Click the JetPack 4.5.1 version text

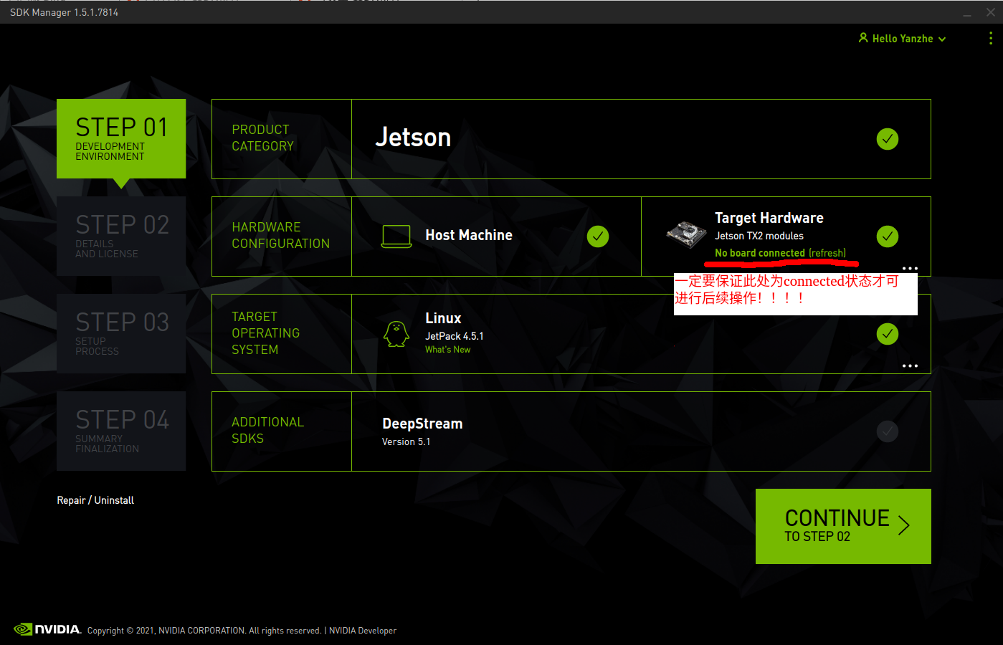tap(455, 336)
